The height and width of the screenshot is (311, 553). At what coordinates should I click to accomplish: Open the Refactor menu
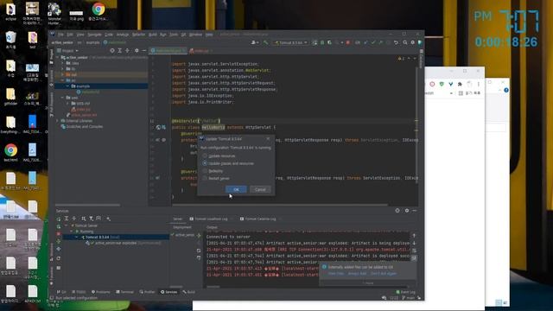[138, 35]
